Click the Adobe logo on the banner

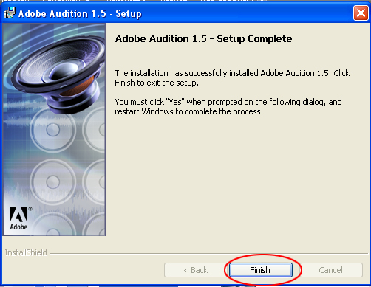[x=18, y=215]
